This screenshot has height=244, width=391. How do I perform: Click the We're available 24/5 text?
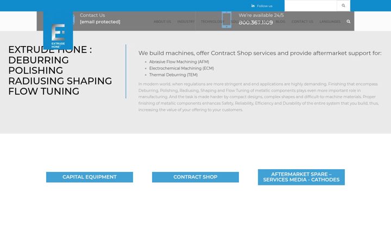(261, 15)
